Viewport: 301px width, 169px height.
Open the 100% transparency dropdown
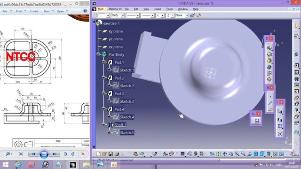pos(123,15)
